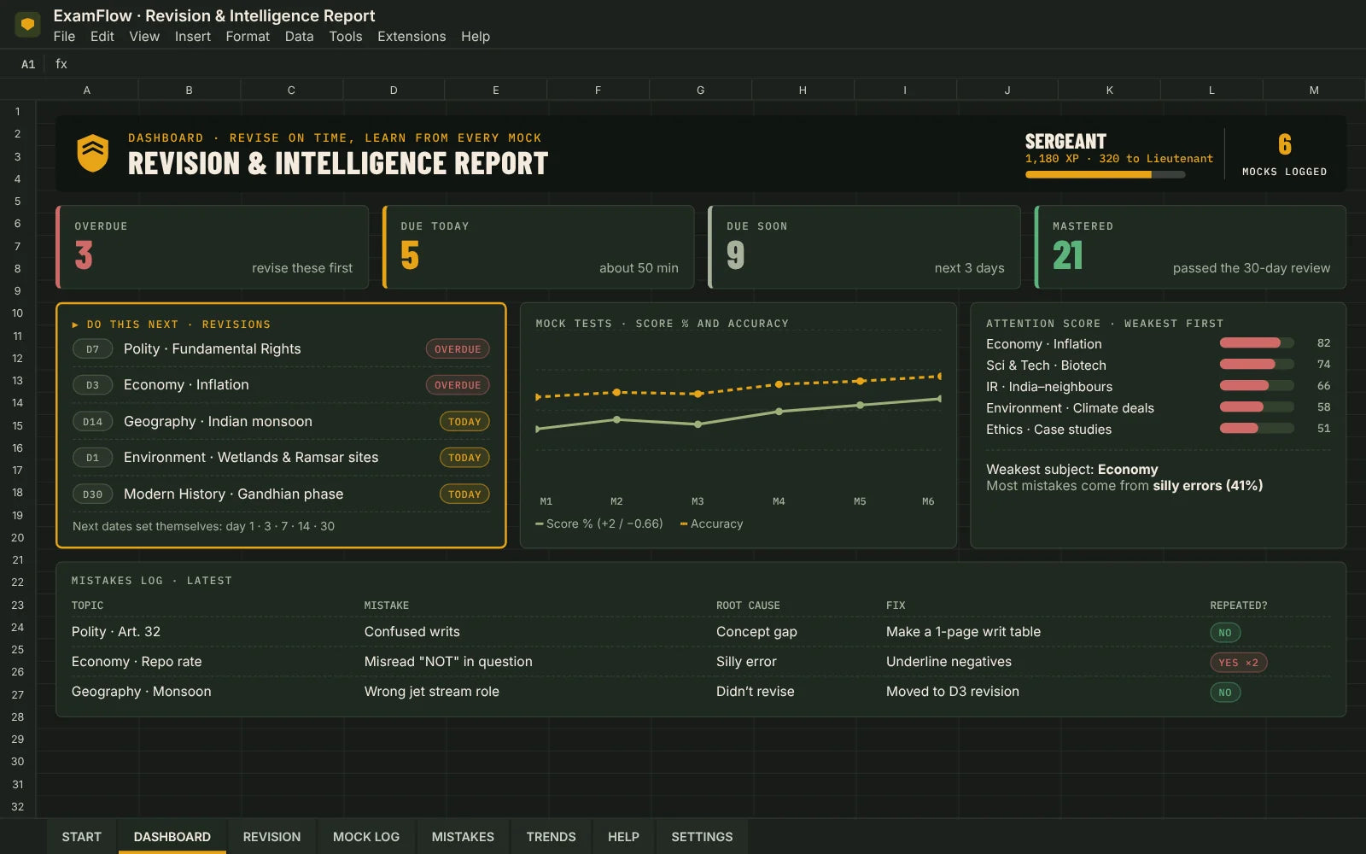Screen dimensions: 1366x854
Task: Click the Moved to D3 revision cell
Action: click(x=953, y=692)
